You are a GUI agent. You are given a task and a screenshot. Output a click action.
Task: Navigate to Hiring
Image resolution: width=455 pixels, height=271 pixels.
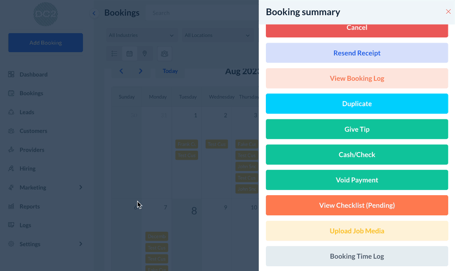(x=27, y=169)
